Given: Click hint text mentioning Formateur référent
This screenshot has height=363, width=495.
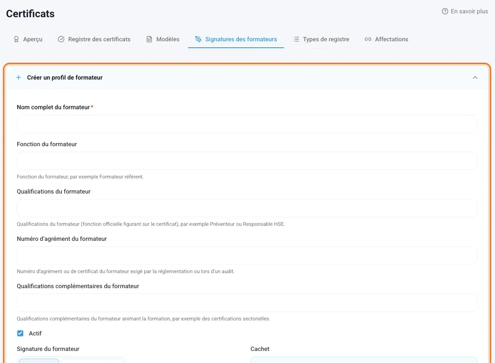Looking at the screenshot, I should pos(80,177).
